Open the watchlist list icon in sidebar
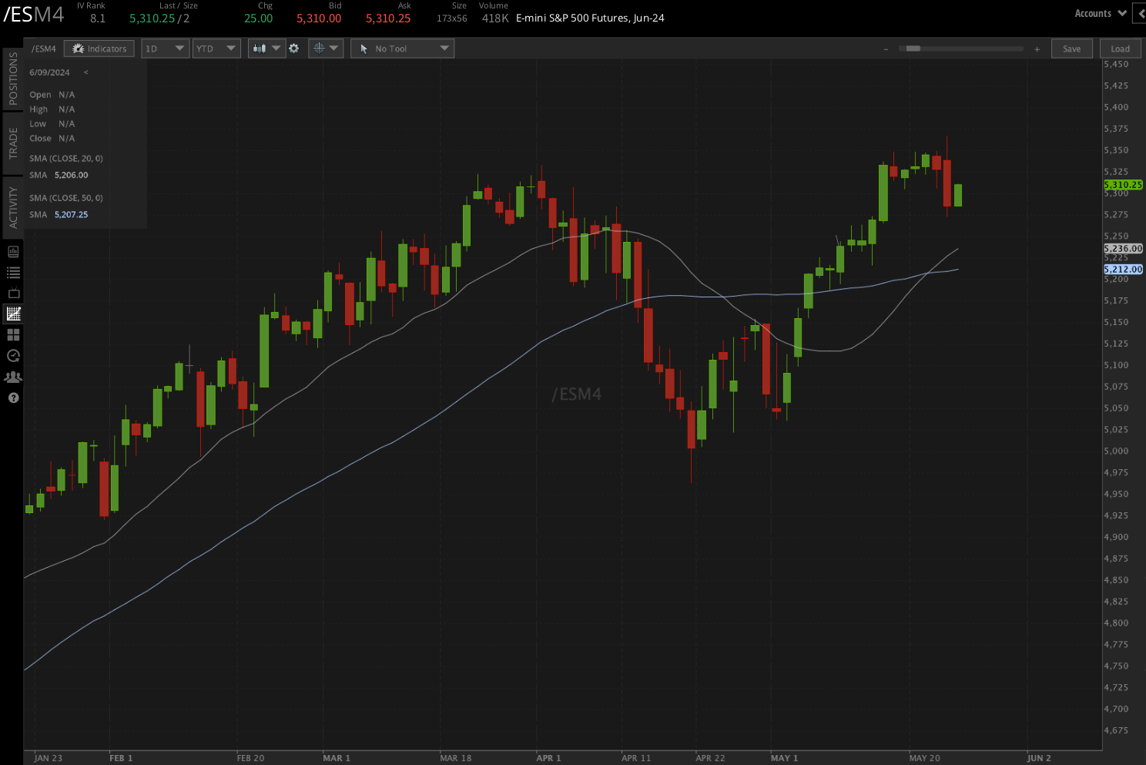 click(x=13, y=273)
